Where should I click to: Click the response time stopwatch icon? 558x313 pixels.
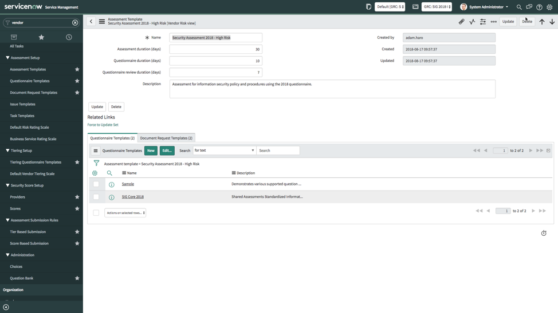click(544, 233)
